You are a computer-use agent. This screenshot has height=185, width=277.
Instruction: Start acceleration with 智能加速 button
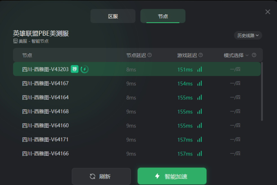[x=172, y=176]
